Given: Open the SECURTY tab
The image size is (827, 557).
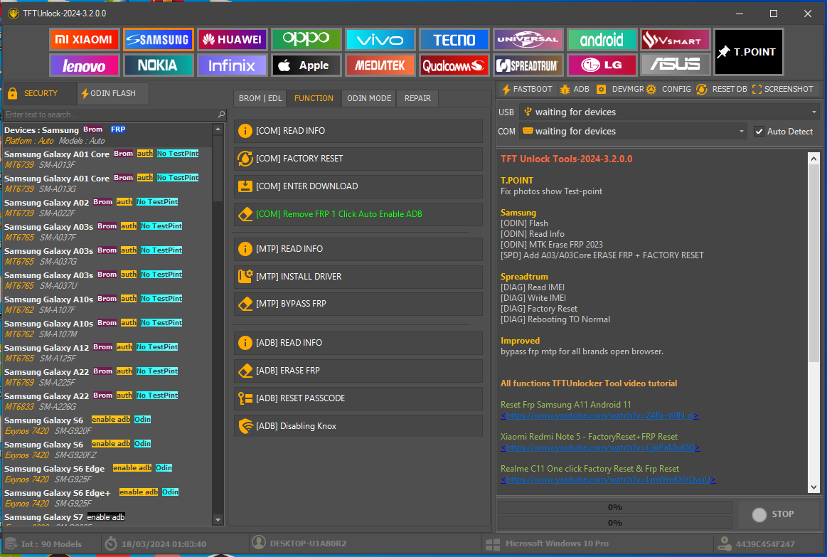Looking at the screenshot, I should pyautogui.click(x=40, y=93).
